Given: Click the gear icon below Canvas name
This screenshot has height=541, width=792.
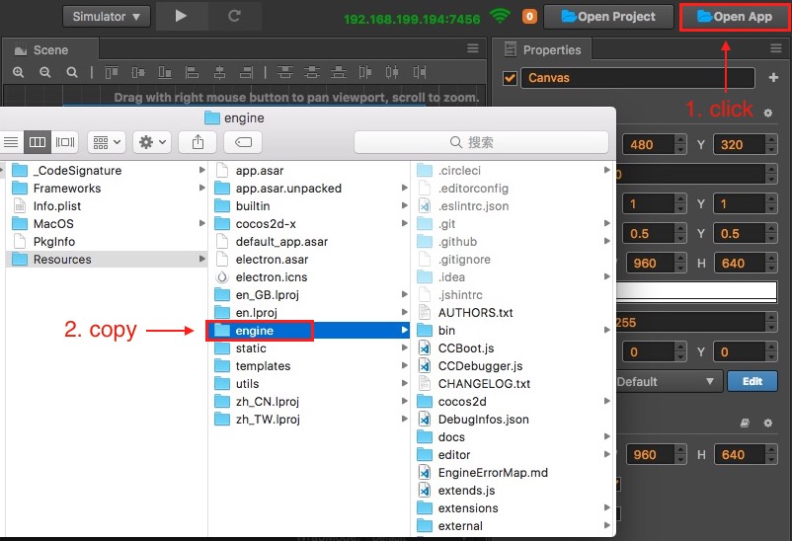Looking at the screenshot, I should tap(767, 114).
